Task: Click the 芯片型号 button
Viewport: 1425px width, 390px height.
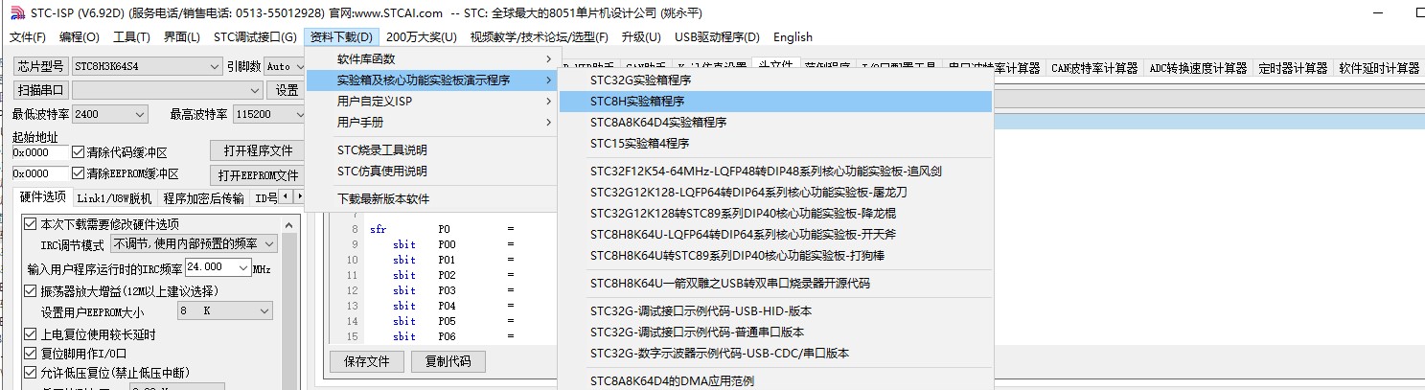Action: (40, 66)
